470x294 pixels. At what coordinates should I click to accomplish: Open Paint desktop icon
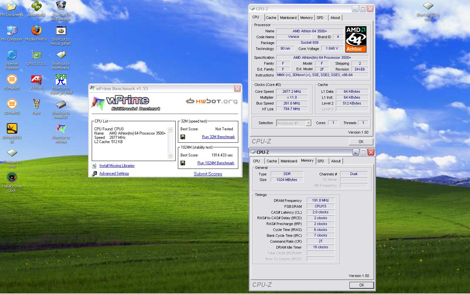(x=37, y=107)
